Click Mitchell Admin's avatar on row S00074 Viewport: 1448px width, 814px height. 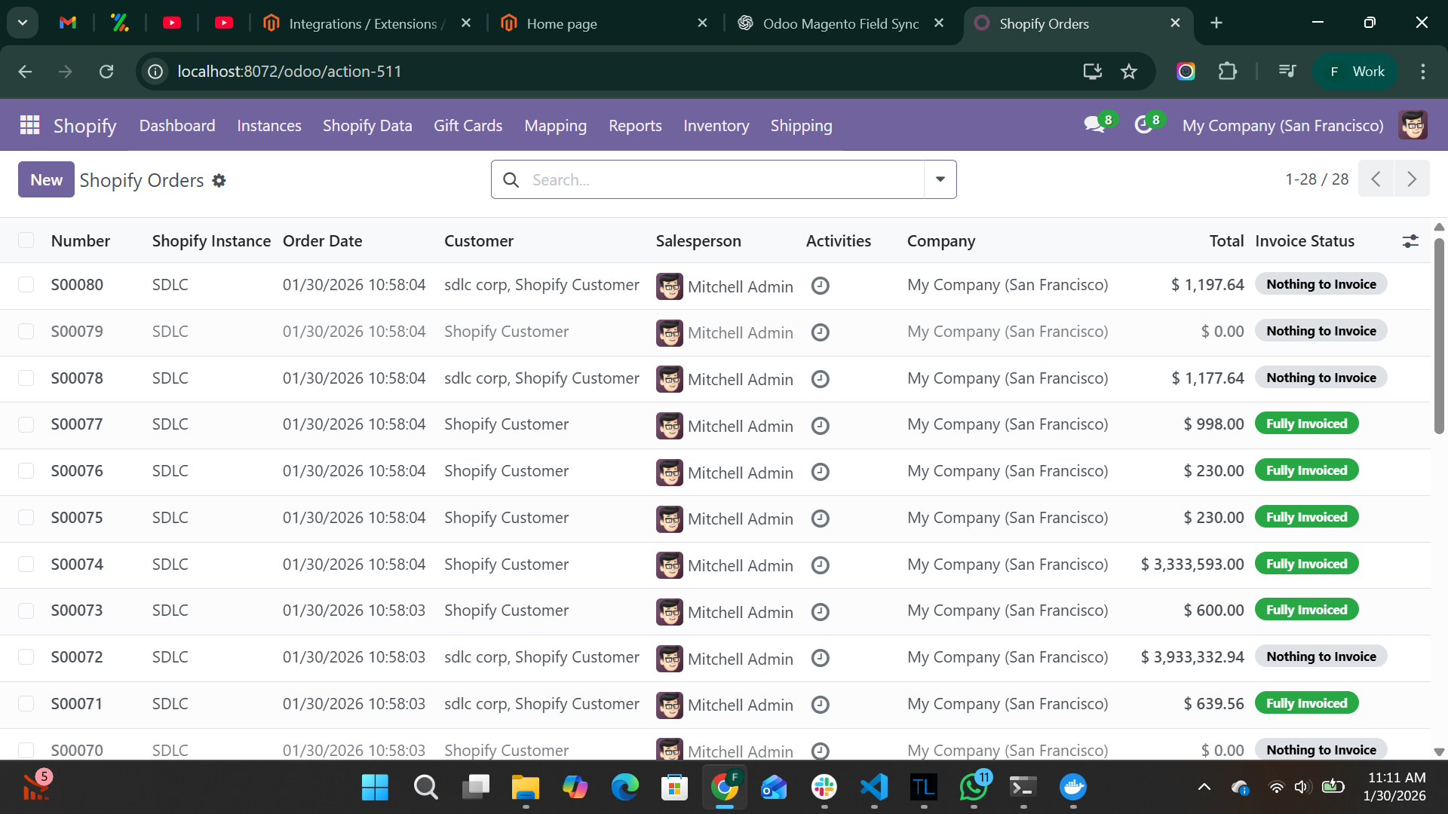[x=670, y=565]
